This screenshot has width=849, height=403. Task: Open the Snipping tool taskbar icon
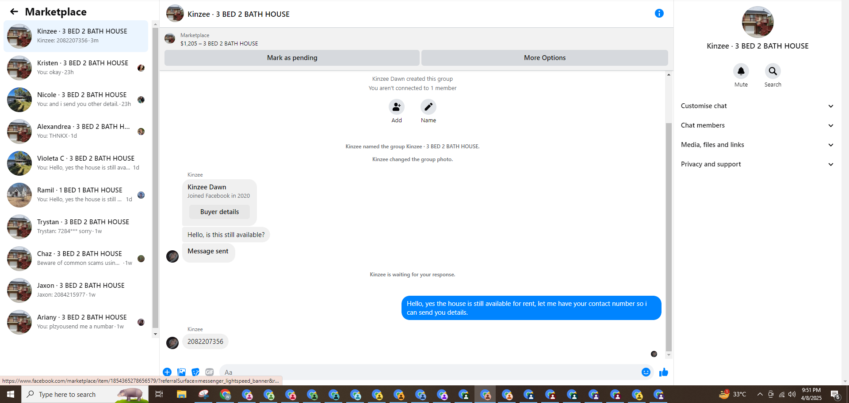click(x=203, y=394)
